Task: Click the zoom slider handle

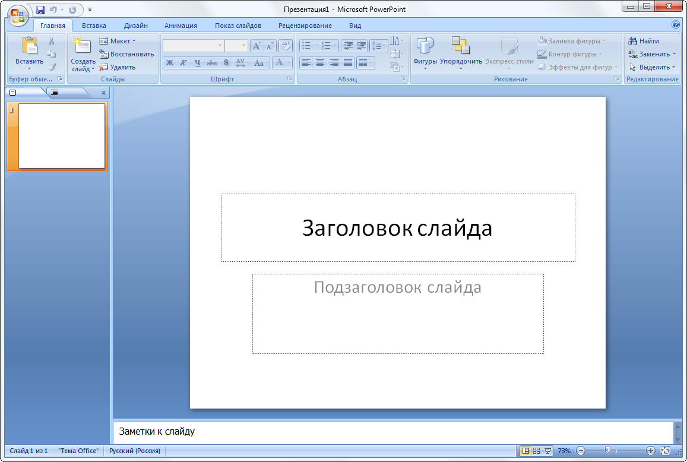Action: tap(606, 451)
